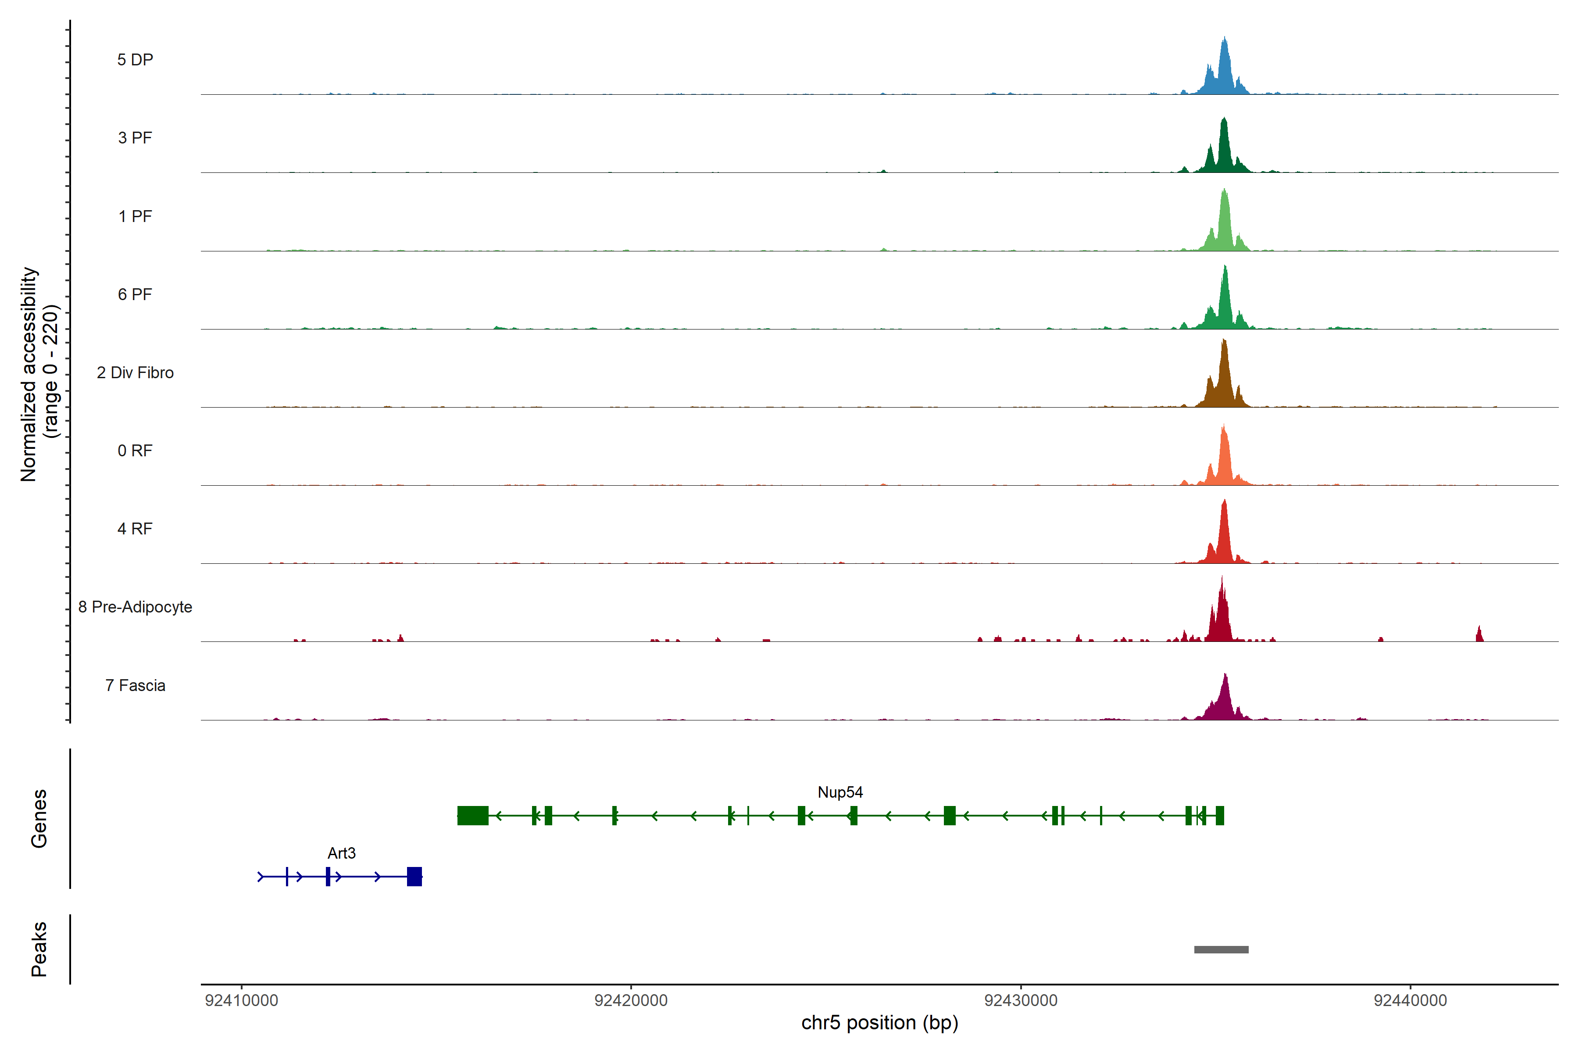The height and width of the screenshot is (1053, 1579).
Task: Click the blue 5 DP accessibility peak
Action: (1224, 74)
